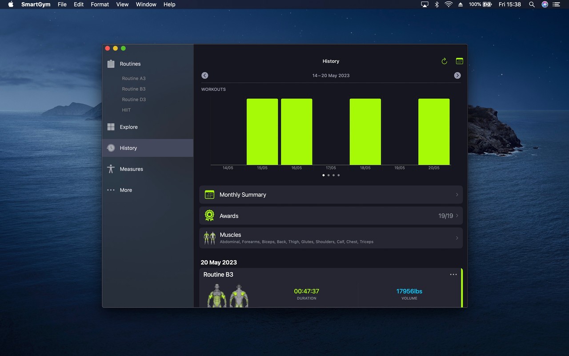The width and height of the screenshot is (569, 356).
Task: Click the 14–20 May 2023 date range
Action: click(331, 76)
